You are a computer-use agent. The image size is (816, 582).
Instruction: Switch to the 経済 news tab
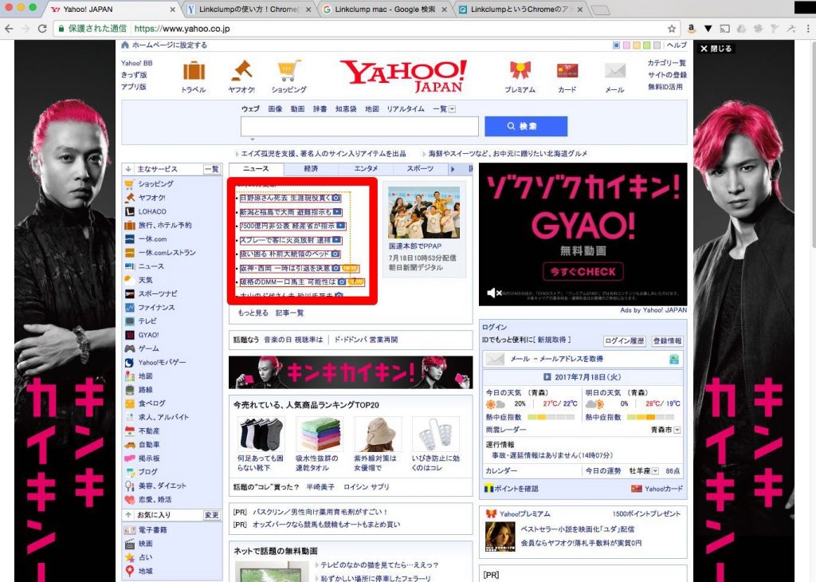(311, 169)
